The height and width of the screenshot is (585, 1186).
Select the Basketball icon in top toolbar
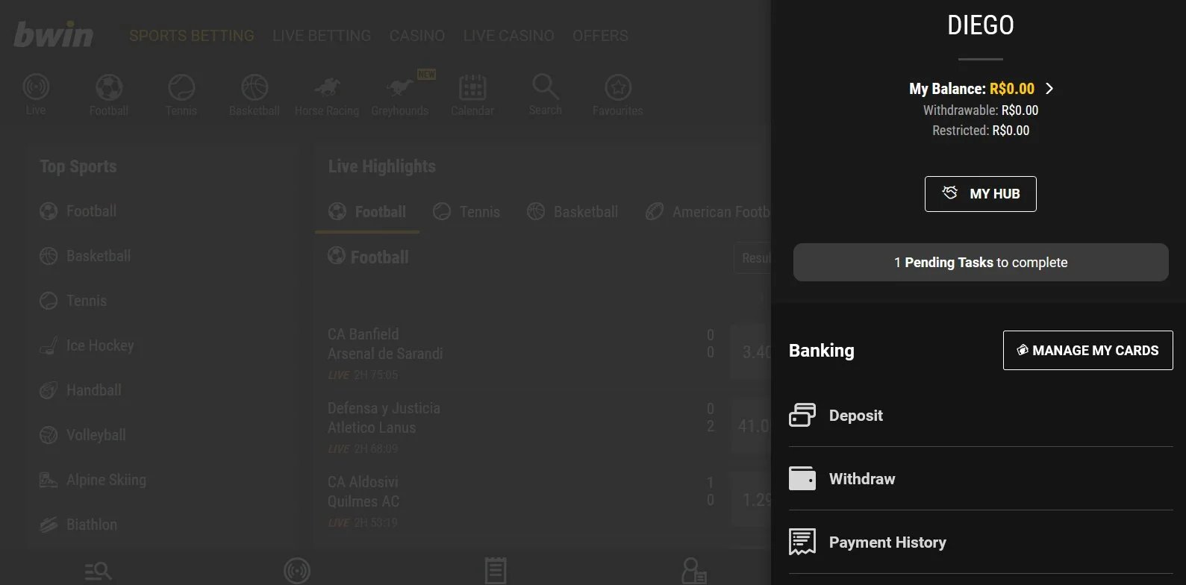255,87
